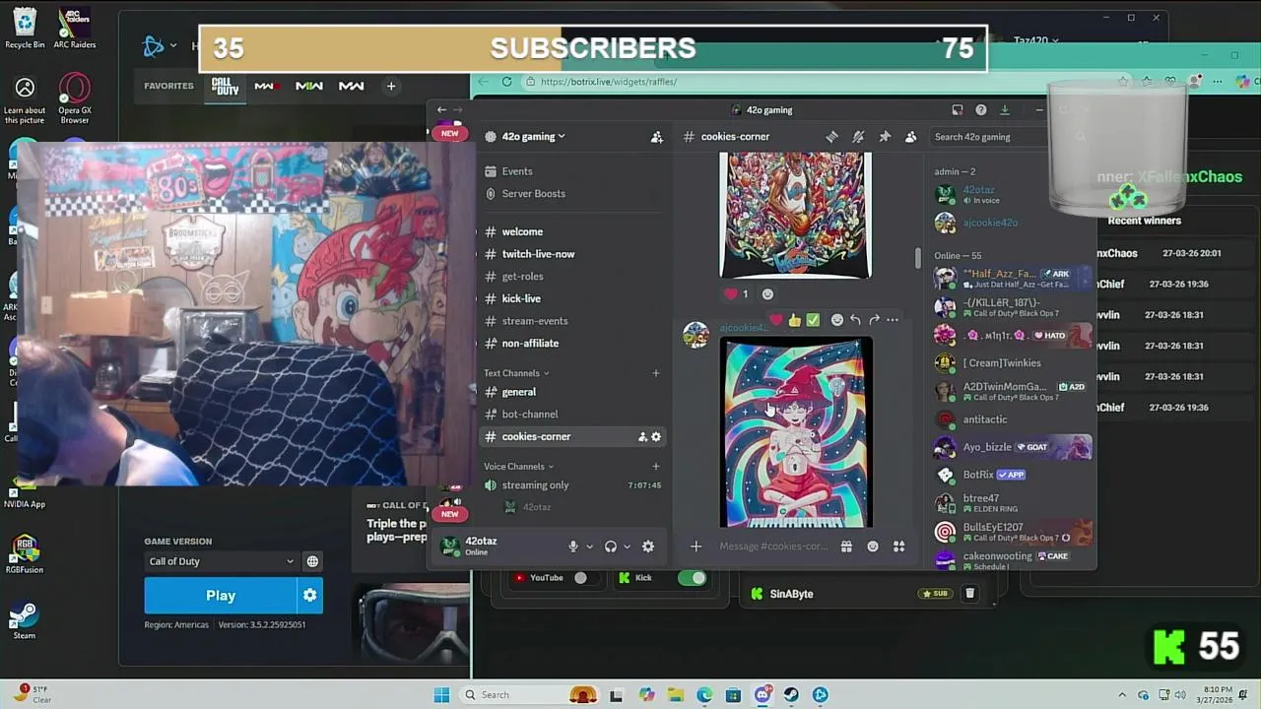
Task: Select Call of Duty tab in favorites
Action: point(226,87)
